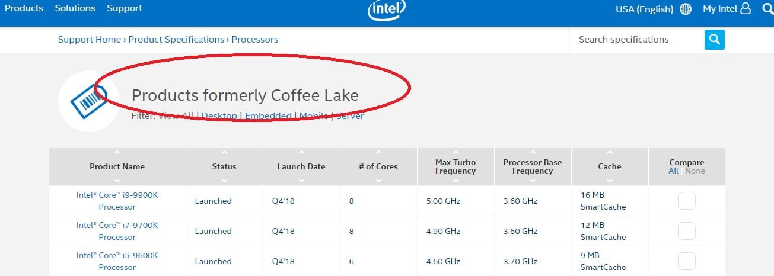The height and width of the screenshot is (276, 774).
Task: Click the barcode tag product icon
Action: click(x=88, y=101)
